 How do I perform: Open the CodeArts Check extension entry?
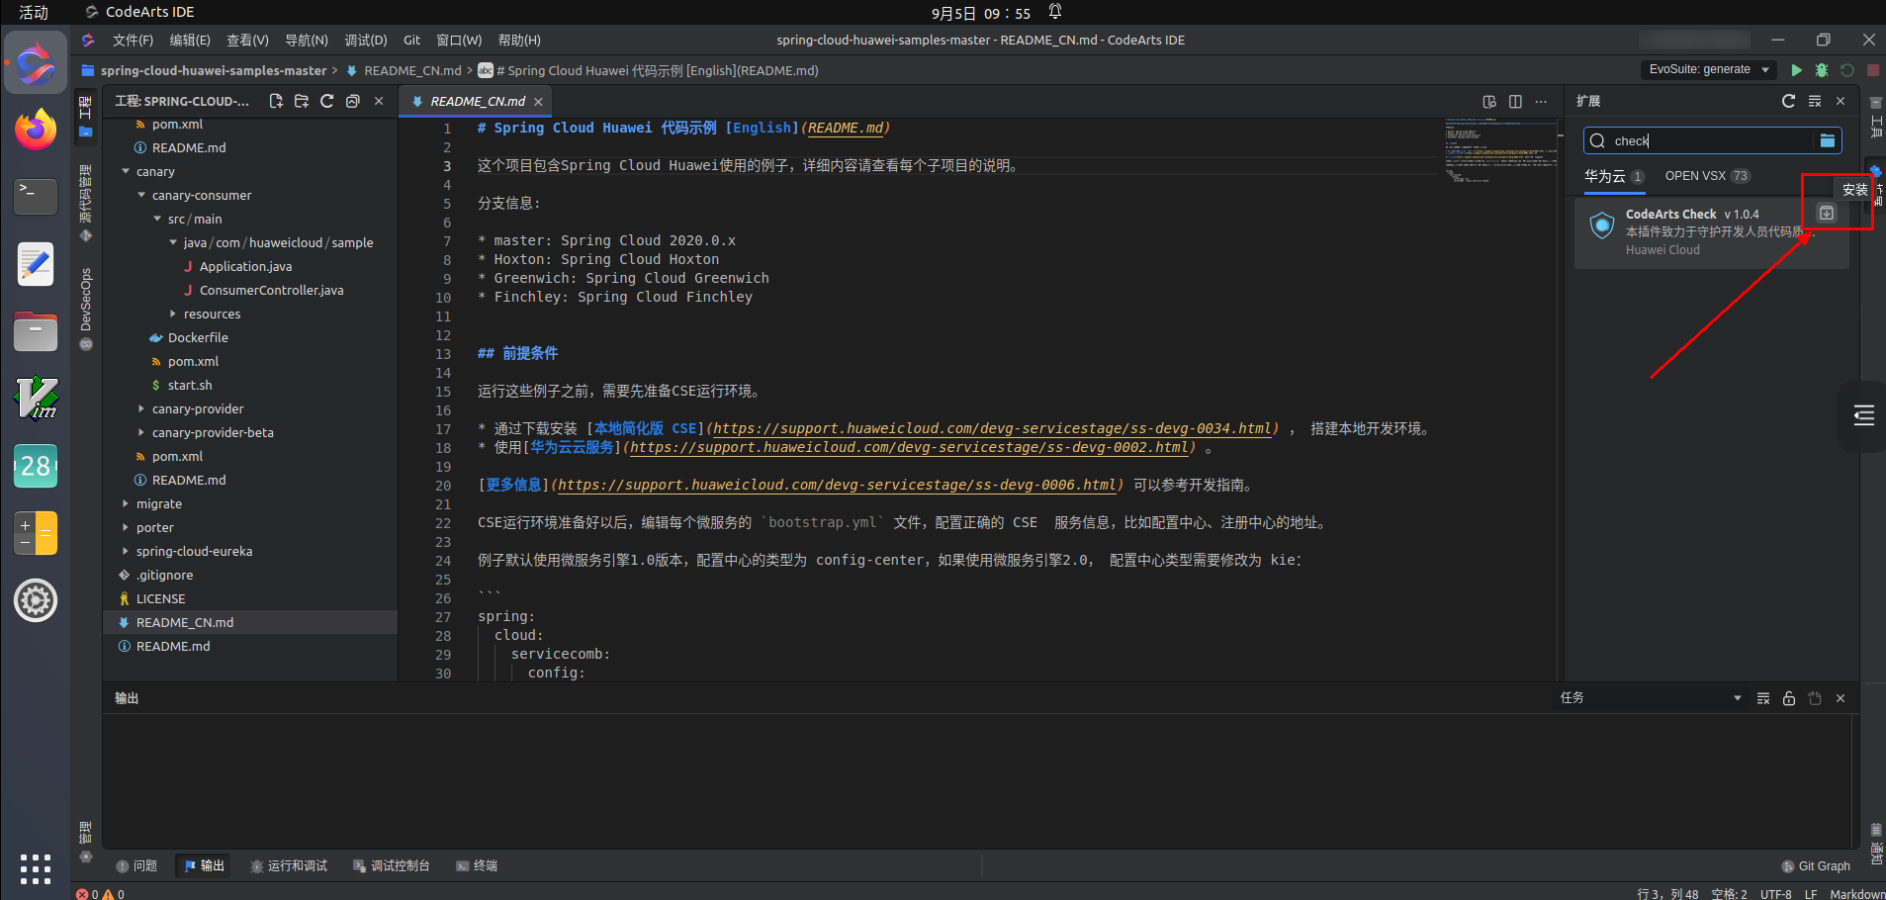pyautogui.click(x=1711, y=231)
